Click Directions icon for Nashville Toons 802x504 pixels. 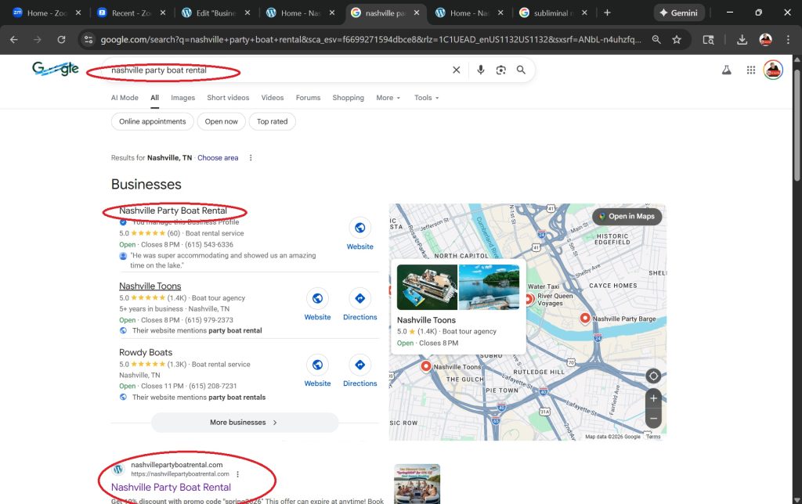click(359, 299)
